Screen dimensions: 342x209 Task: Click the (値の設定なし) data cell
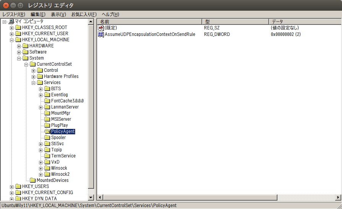click(285, 28)
